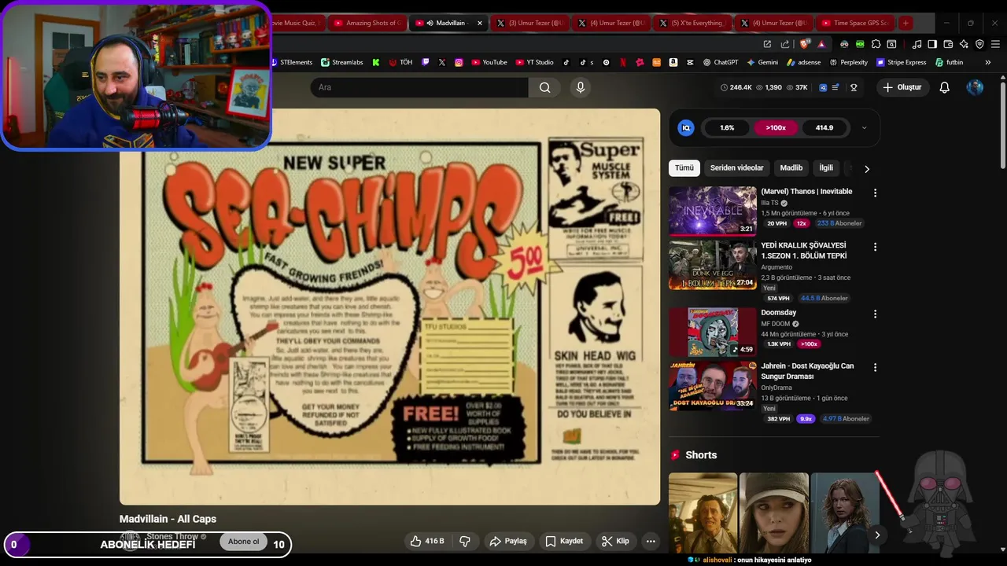Screen dimensions: 1007x566
Task: Open more actions ellipsis below the video
Action: coord(651,541)
